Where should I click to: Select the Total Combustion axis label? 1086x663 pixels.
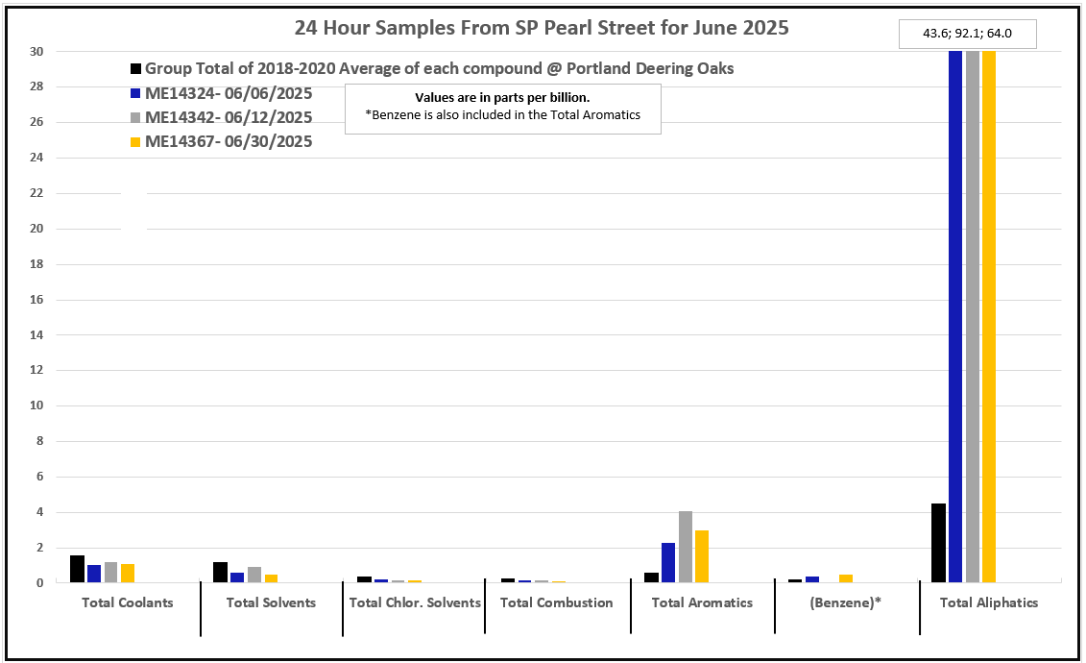coord(557,602)
